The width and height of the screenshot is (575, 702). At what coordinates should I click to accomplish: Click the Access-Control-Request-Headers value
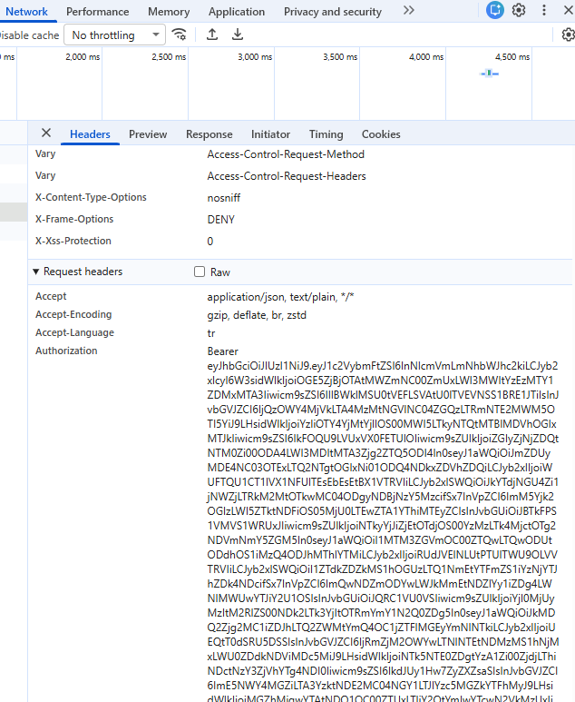[287, 176]
